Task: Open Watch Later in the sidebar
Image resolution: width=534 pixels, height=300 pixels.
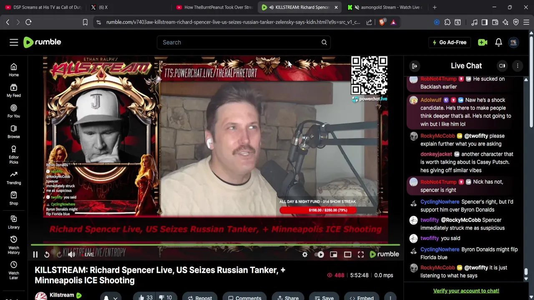Action: 14,270
